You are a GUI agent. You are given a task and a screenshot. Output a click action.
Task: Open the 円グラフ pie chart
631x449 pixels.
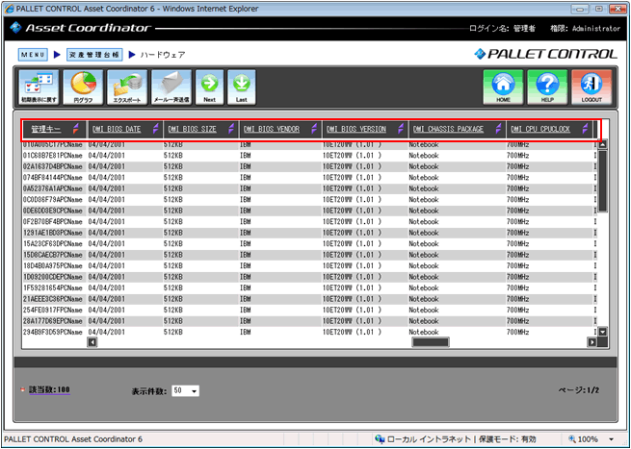pos(83,87)
